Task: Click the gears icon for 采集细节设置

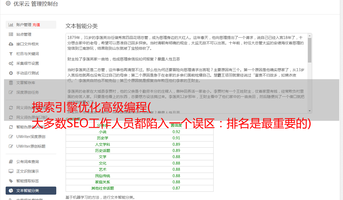Action: coord(11,63)
